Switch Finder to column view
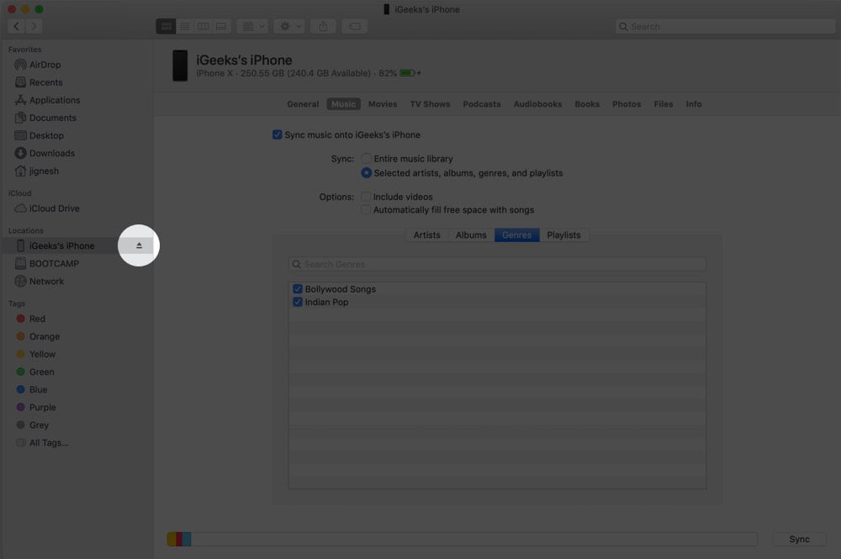Viewport: 841px width, 559px height. 203,26
